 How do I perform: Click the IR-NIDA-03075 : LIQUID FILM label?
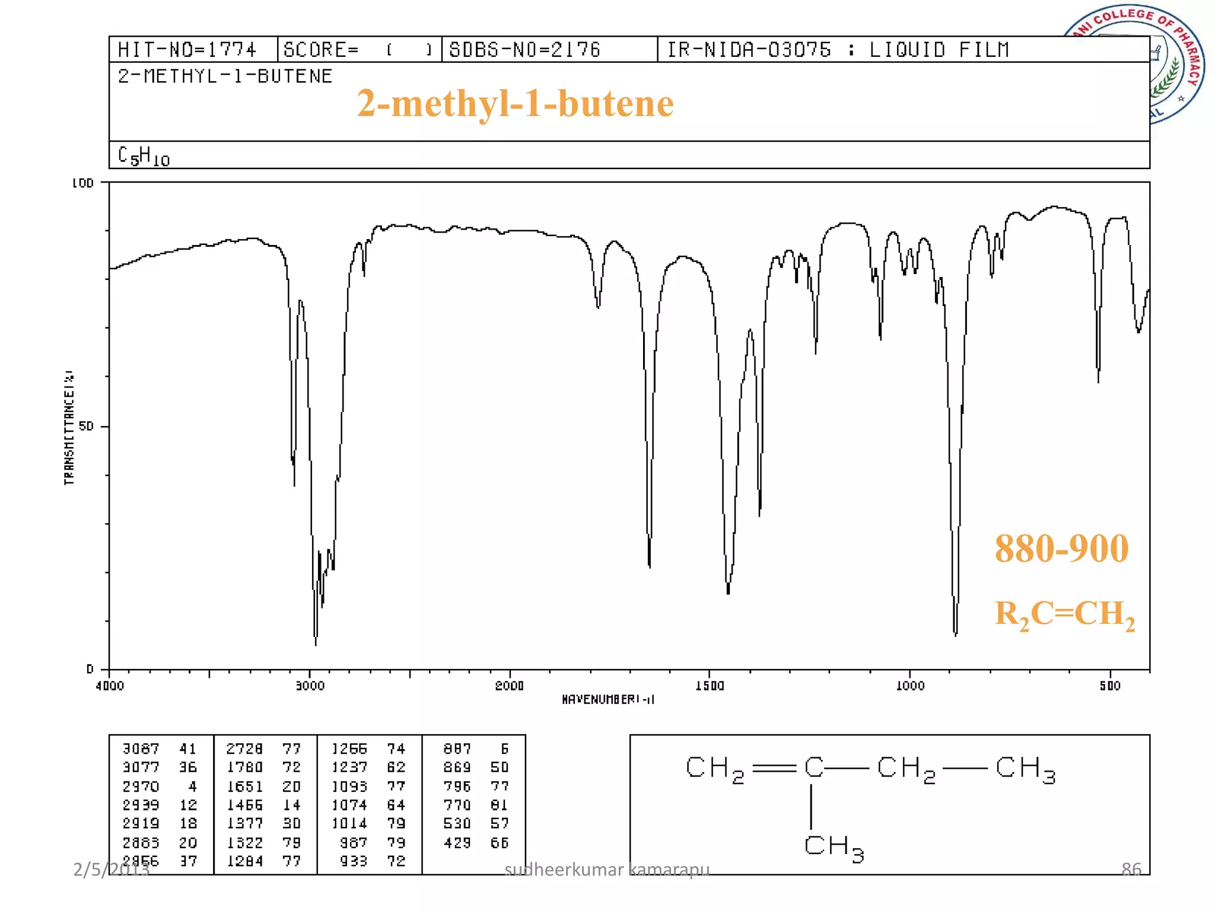pyautogui.click(x=838, y=49)
